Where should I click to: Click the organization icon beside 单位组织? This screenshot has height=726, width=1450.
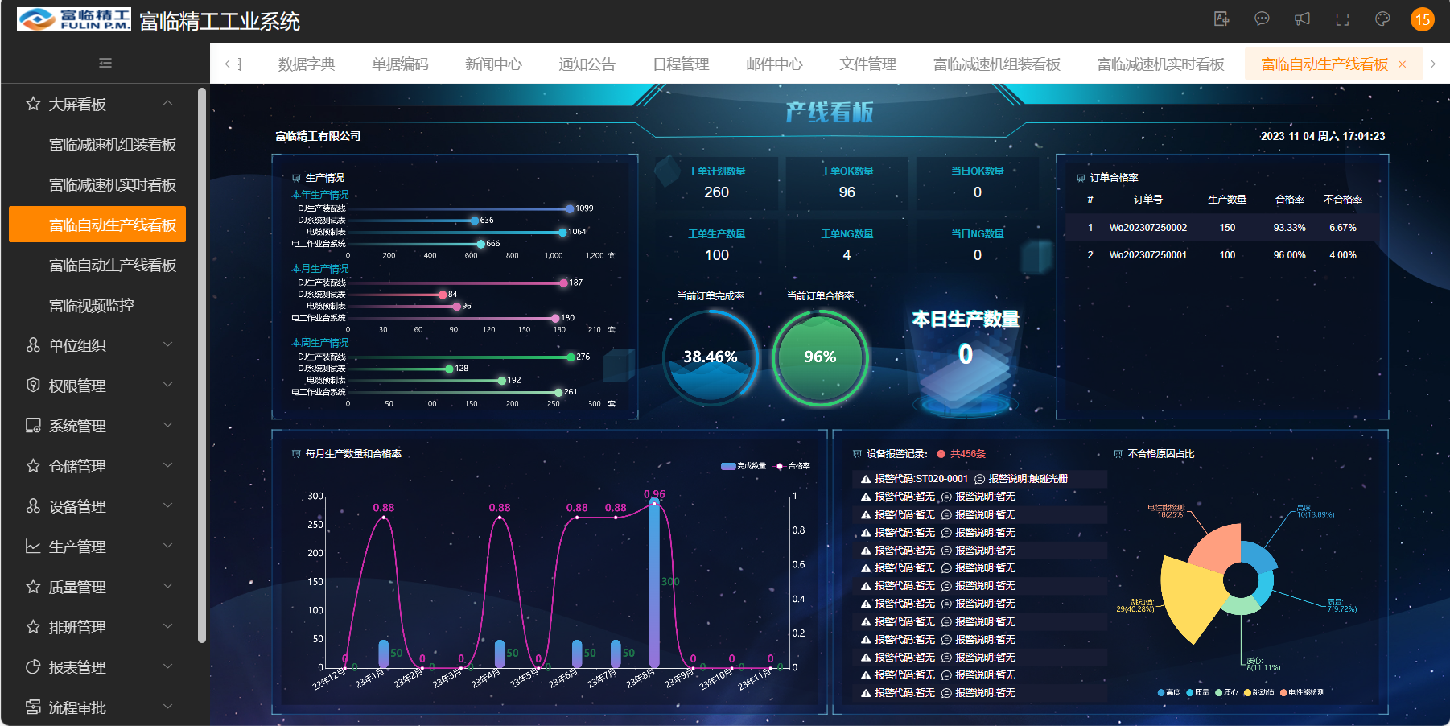[x=33, y=345]
